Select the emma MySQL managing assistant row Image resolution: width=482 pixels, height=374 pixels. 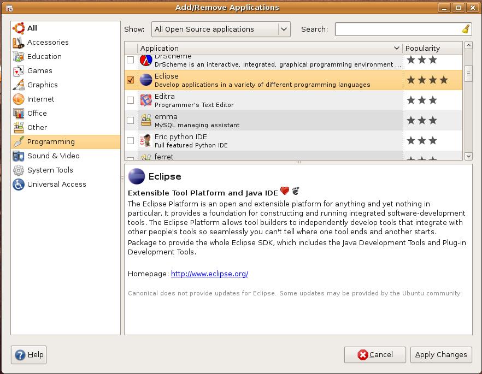click(293, 120)
